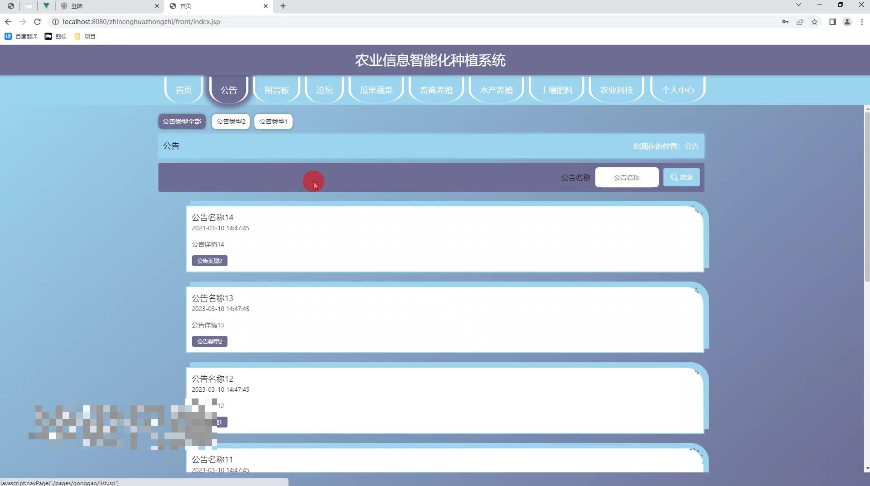Close the 首页 tab
Image resolution: width=870 pixels, height=486 pixels.
pos(266,6)
